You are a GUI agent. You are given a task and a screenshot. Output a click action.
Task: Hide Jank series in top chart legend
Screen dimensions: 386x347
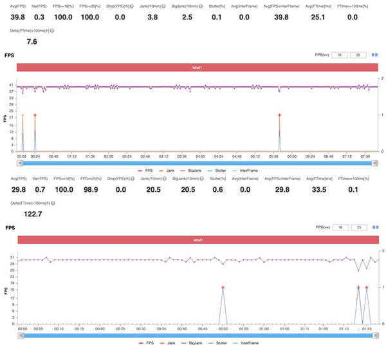[x=167, y=171]
